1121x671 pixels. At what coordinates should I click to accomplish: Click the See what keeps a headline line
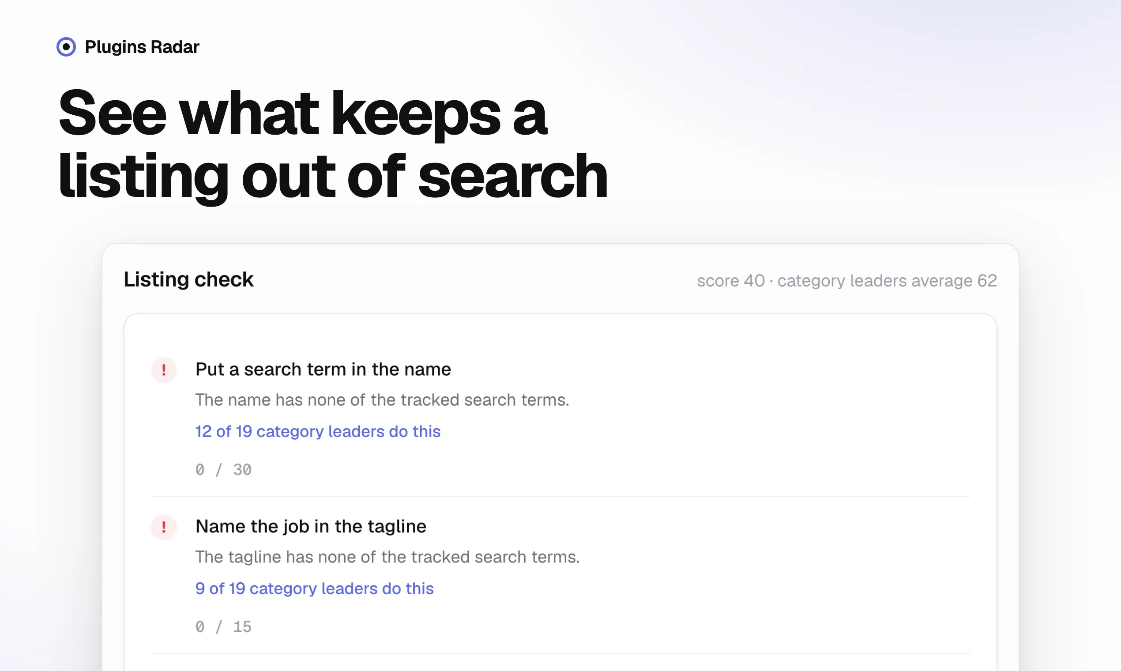pyautogui.click(x=303, y=113)
